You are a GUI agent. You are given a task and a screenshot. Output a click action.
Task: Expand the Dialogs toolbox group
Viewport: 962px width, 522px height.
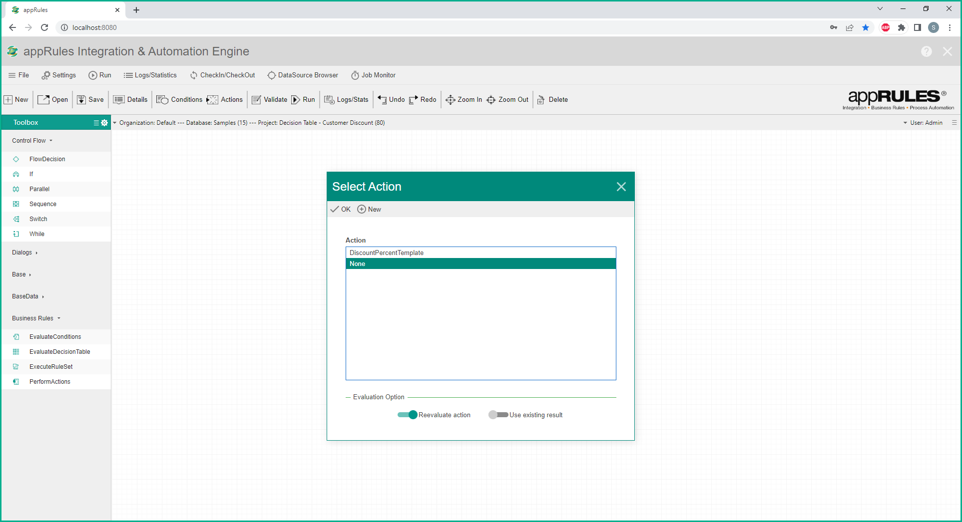24,253
